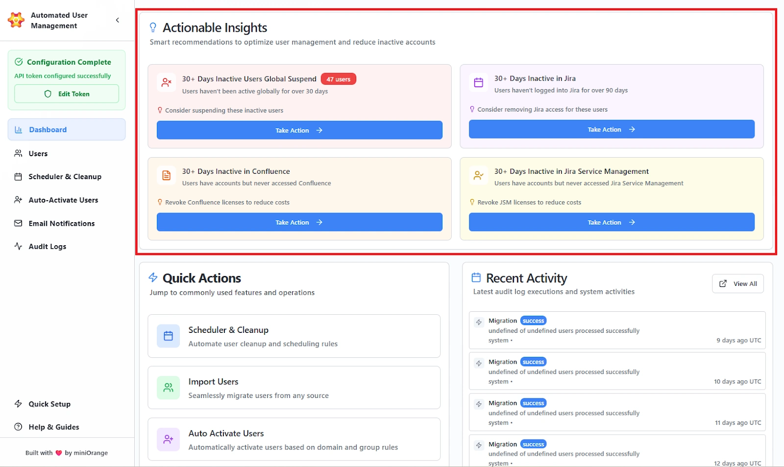Click the Audit Logs waveform icon

pyautogui.click(x=19, y=246)
